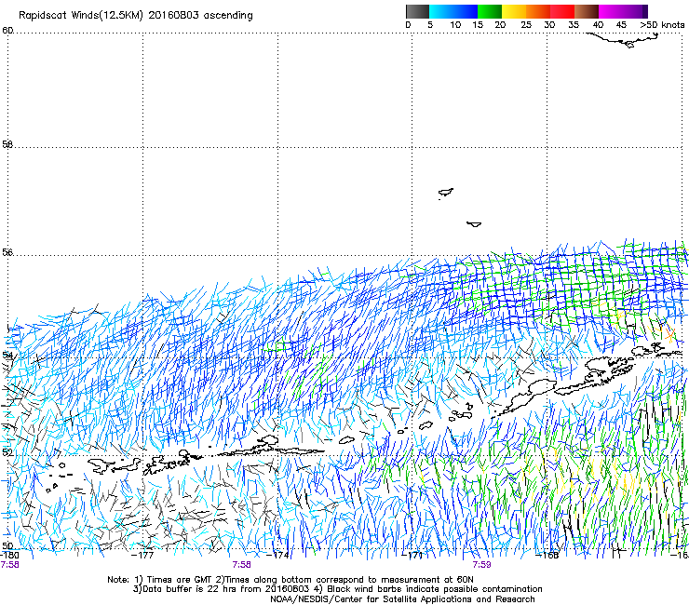Select latitude axis label '52'
This screenshot has width=689, height=605.
(7, 452)
